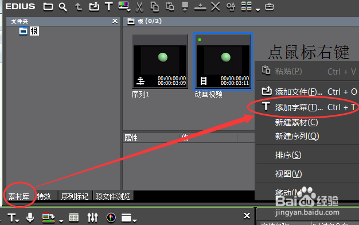Screen dimensions: 359x225
Task: Click the folder icon beside 根 (0/2)
Action: click(x=131, y=21)
